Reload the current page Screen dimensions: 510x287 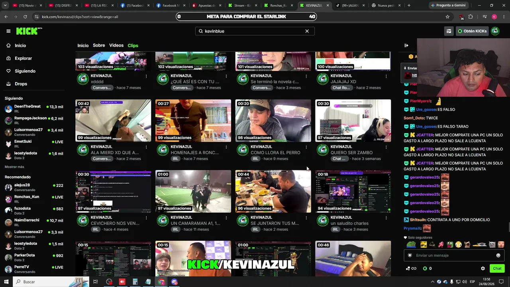point(25,17)
